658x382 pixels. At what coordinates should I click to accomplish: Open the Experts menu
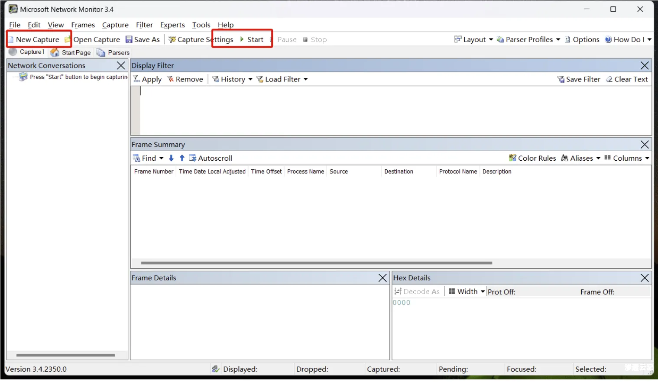172,25
